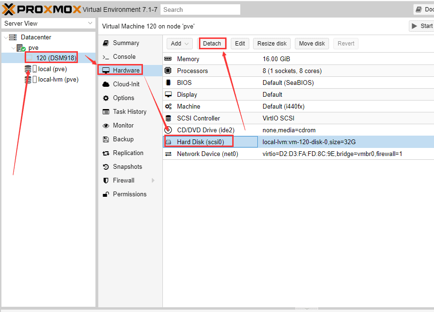The image size is (434, 312).
Task: Collapse the Datacenter tree node
Action: tap(6, 37)
